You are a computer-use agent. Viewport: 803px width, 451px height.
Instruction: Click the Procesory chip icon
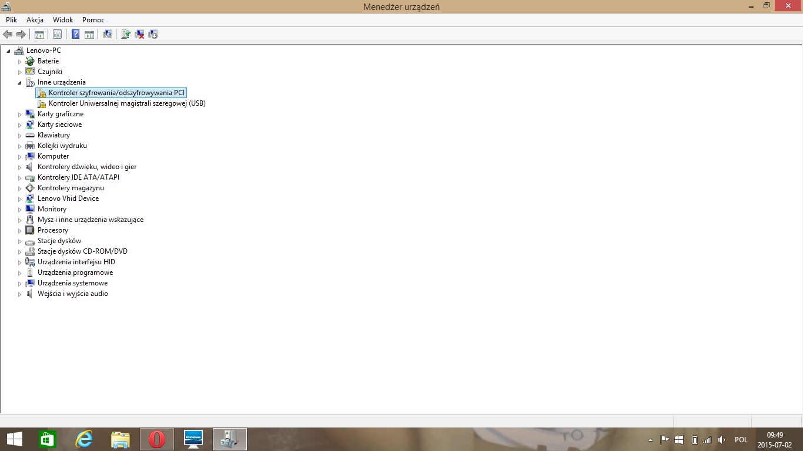point(30,230)
